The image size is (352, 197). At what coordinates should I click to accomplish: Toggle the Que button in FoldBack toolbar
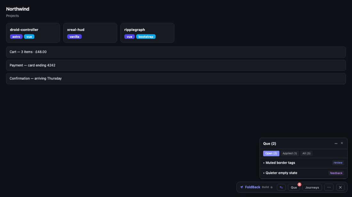click(x=294, y=187)
